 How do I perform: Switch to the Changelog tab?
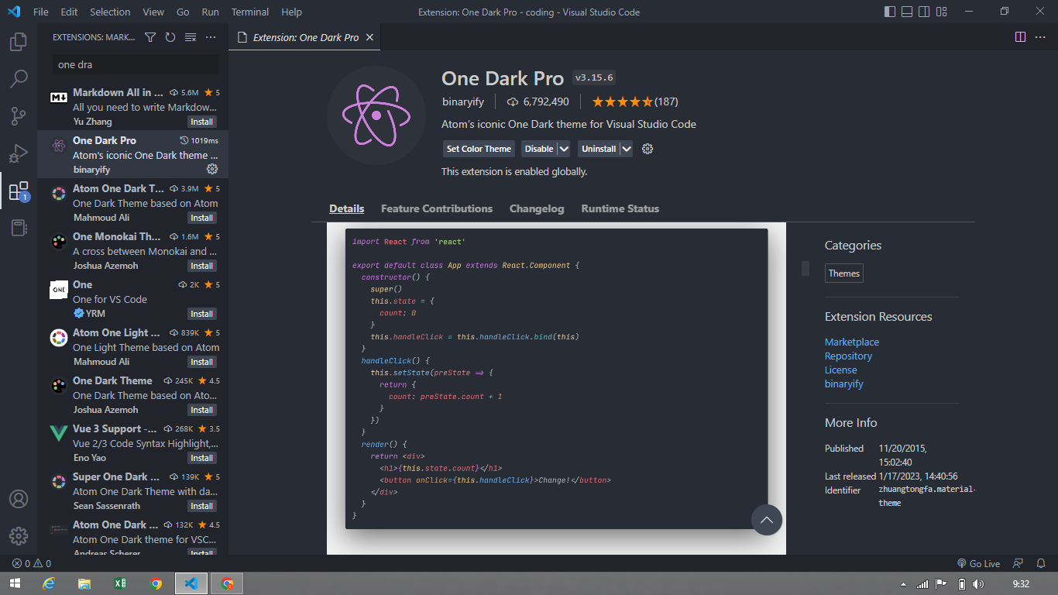pyautogui.click(x=537, y=208)
